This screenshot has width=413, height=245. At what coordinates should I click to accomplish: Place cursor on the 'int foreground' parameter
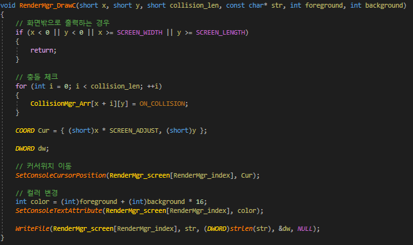tap(317, 6)
